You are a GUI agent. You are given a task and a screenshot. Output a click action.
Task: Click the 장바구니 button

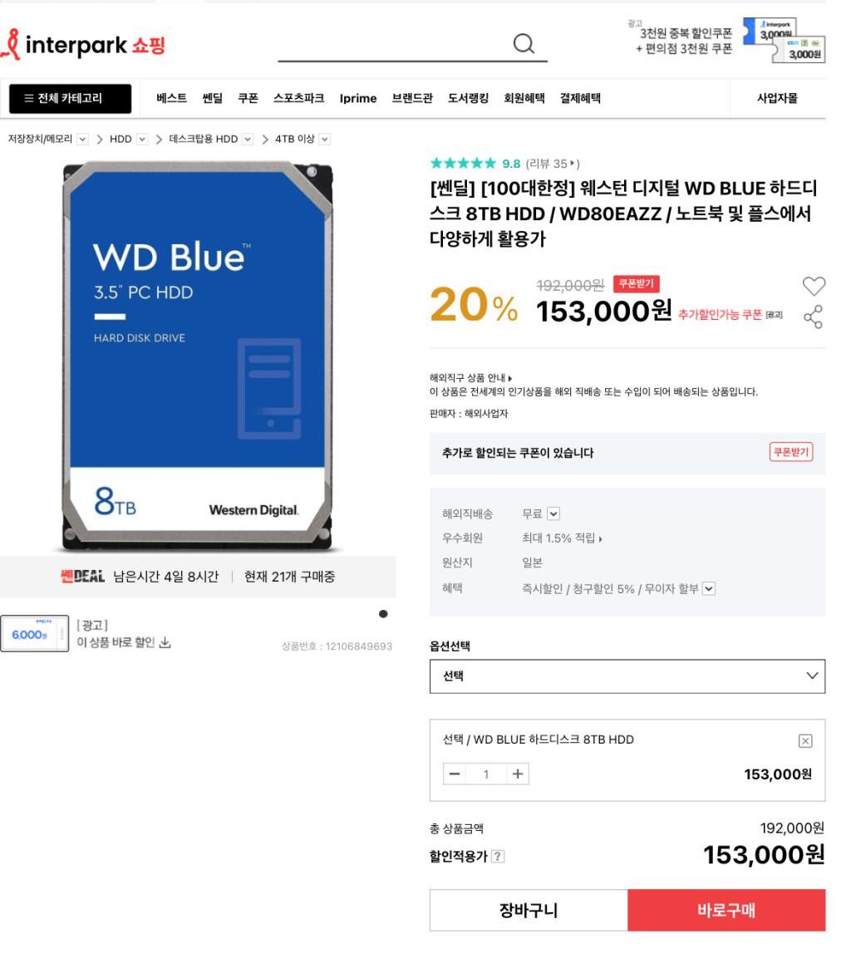(x=529, y=910)
